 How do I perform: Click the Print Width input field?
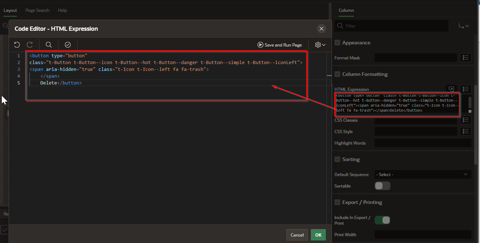pos(423,234)
